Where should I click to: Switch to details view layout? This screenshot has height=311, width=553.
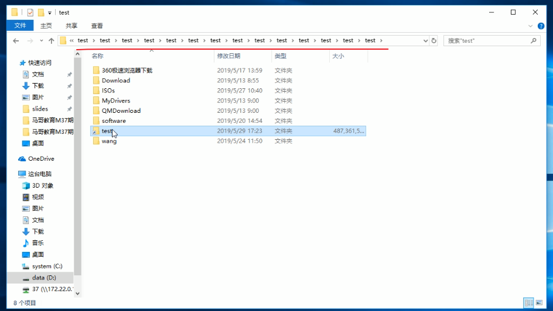tap(529, 303)
